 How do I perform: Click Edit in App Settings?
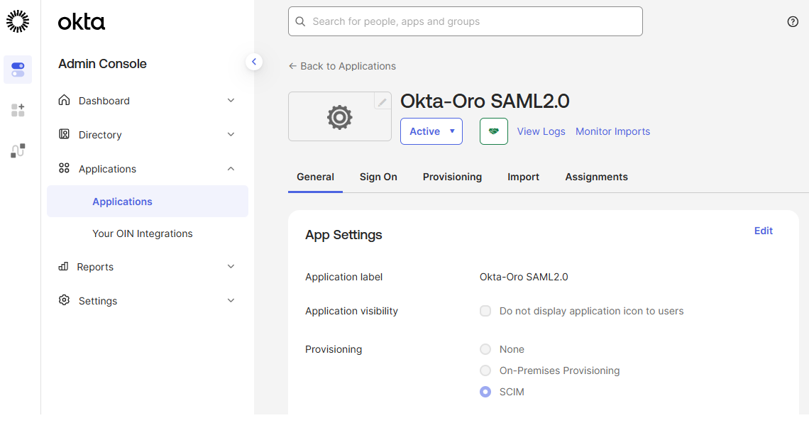[763, 231]
